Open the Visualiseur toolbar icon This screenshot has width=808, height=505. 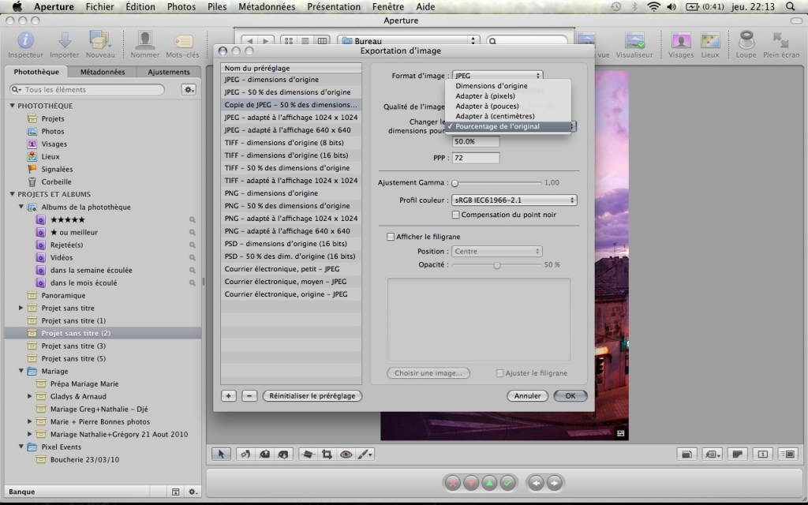[634, 41]
